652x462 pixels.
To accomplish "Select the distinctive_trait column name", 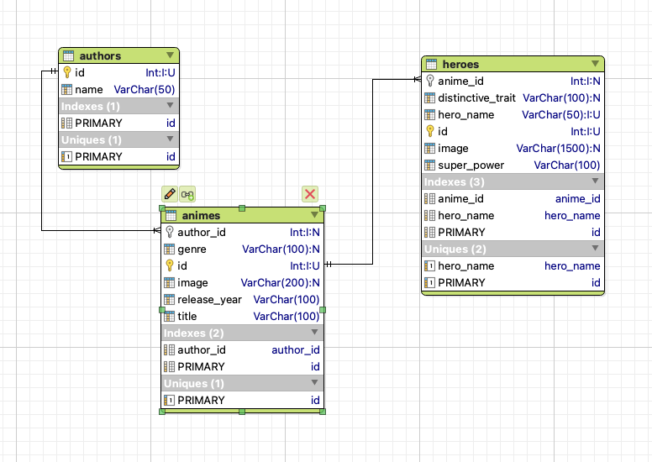I will [476, 97].
